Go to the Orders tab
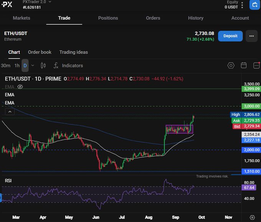 [x=153, y=18]
